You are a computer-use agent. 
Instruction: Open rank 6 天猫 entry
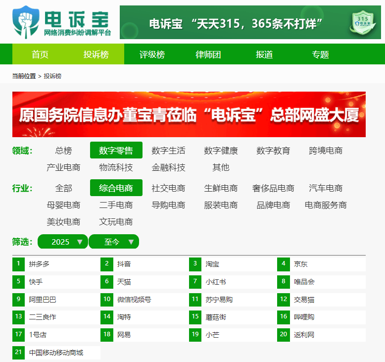144,282
